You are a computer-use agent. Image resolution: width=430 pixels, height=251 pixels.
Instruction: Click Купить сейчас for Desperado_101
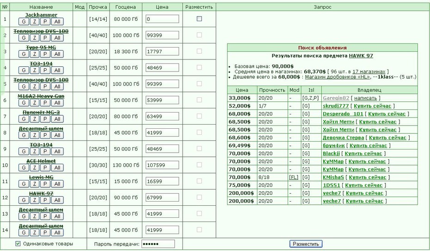pos(387,114)
